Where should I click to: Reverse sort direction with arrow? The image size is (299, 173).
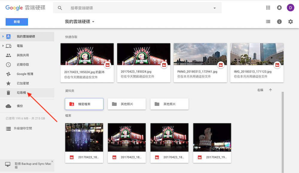(x=271, y=90)
